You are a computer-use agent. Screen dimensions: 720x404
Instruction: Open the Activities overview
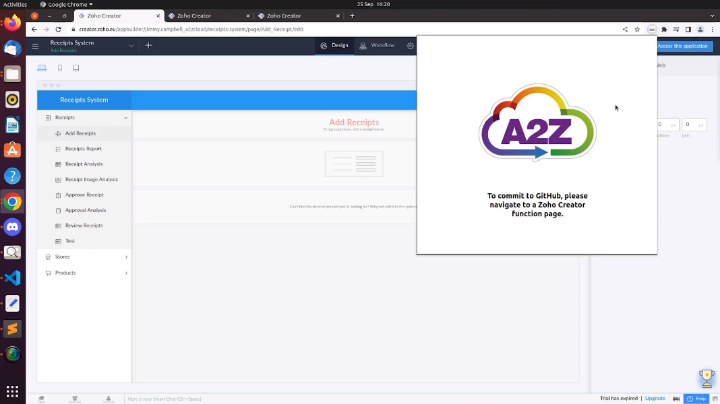tap(15, 4)
